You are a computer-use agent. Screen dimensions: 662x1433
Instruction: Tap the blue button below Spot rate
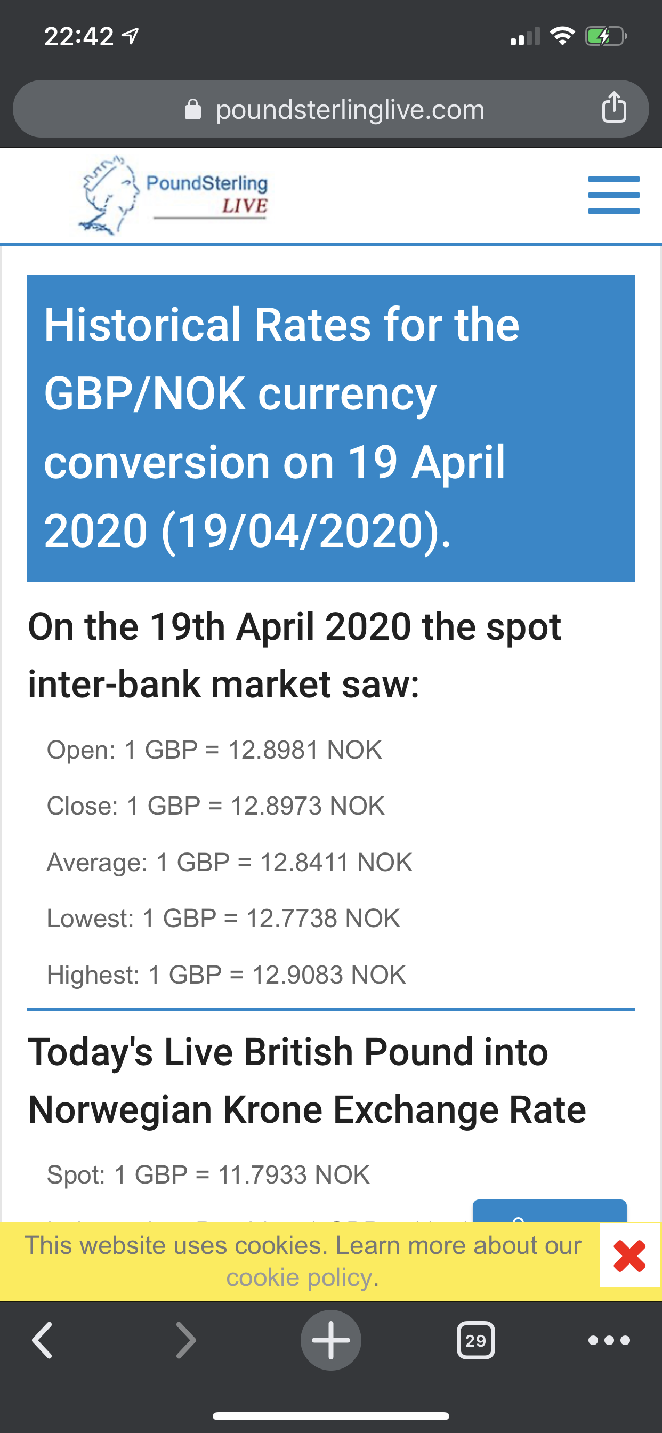click(x=550, y=1211)
